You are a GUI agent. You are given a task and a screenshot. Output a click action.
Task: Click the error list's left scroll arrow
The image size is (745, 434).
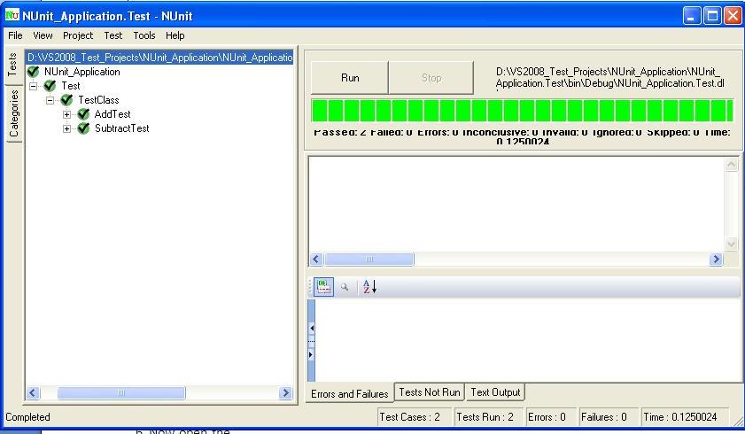(316, 260)
